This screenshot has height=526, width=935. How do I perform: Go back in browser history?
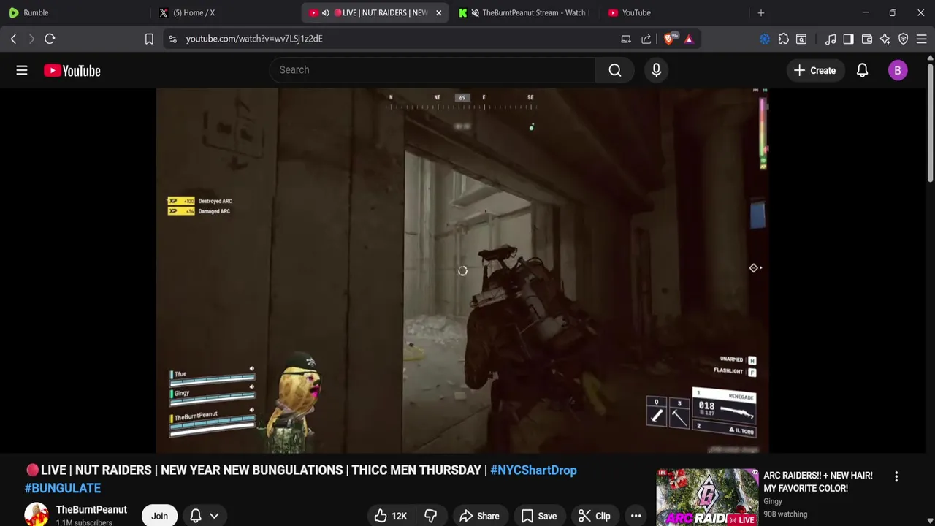click(x=13, y=39)
